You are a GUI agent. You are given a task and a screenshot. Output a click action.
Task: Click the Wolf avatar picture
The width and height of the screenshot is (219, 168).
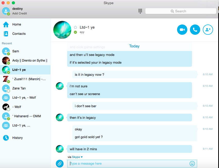[x=6, y=107]
